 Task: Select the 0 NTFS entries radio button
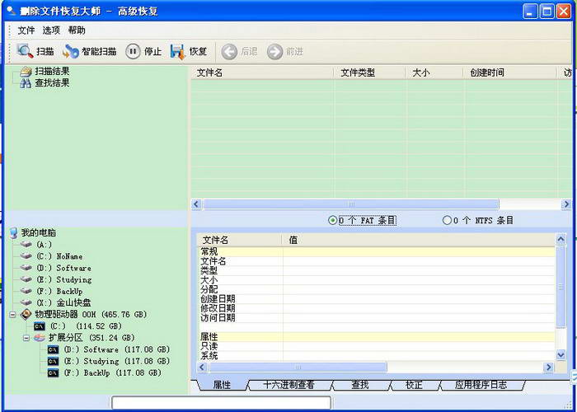pyautogui.click(x=447, y=220)
